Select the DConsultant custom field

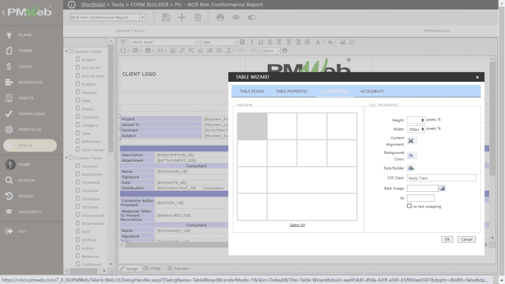(x=93, y=215)
